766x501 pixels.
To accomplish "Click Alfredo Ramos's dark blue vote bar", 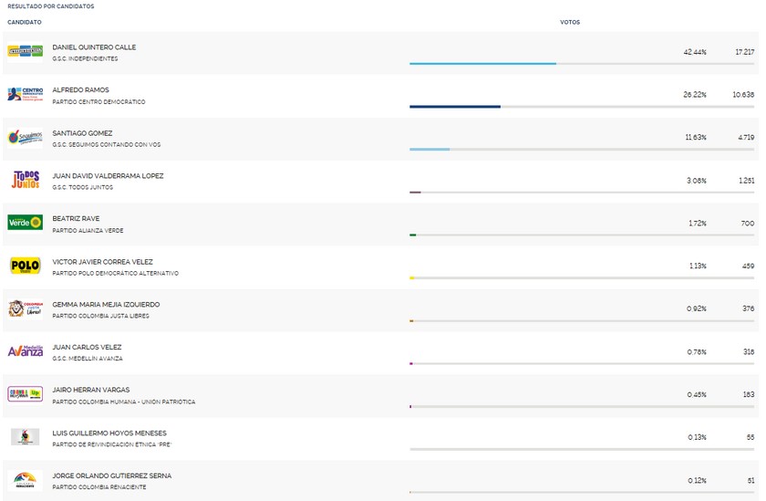I will pyautogui.click(x=454, y=107).
